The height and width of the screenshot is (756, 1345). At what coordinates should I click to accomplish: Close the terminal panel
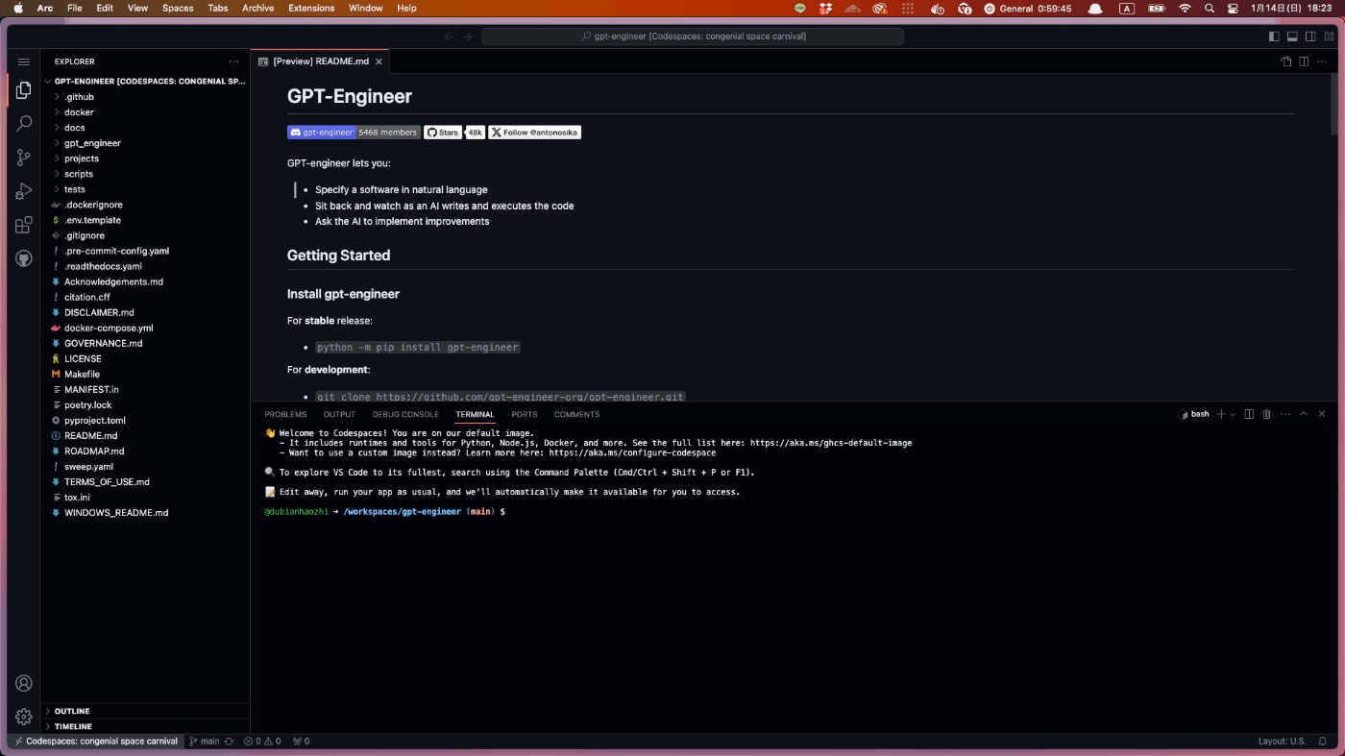[1322, 414]
